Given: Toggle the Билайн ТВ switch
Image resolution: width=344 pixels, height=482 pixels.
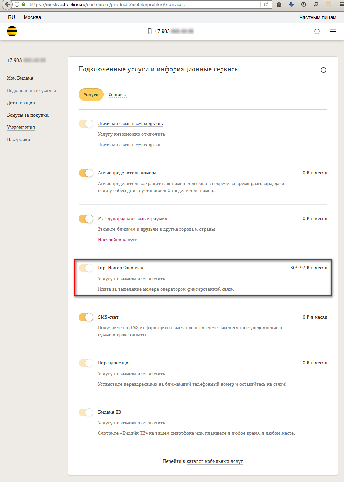Looking at the screenshot, I should point(86,412).
